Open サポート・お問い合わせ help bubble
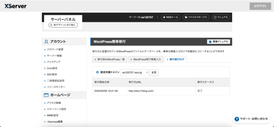 coord(251,119)
